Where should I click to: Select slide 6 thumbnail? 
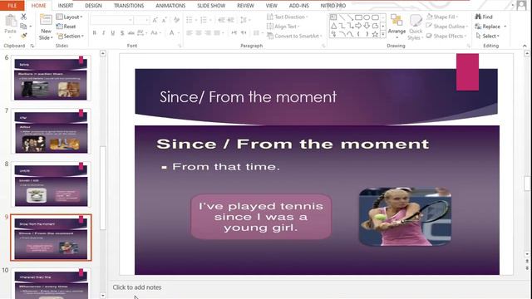pyautogui.click(x=51, y=78)
